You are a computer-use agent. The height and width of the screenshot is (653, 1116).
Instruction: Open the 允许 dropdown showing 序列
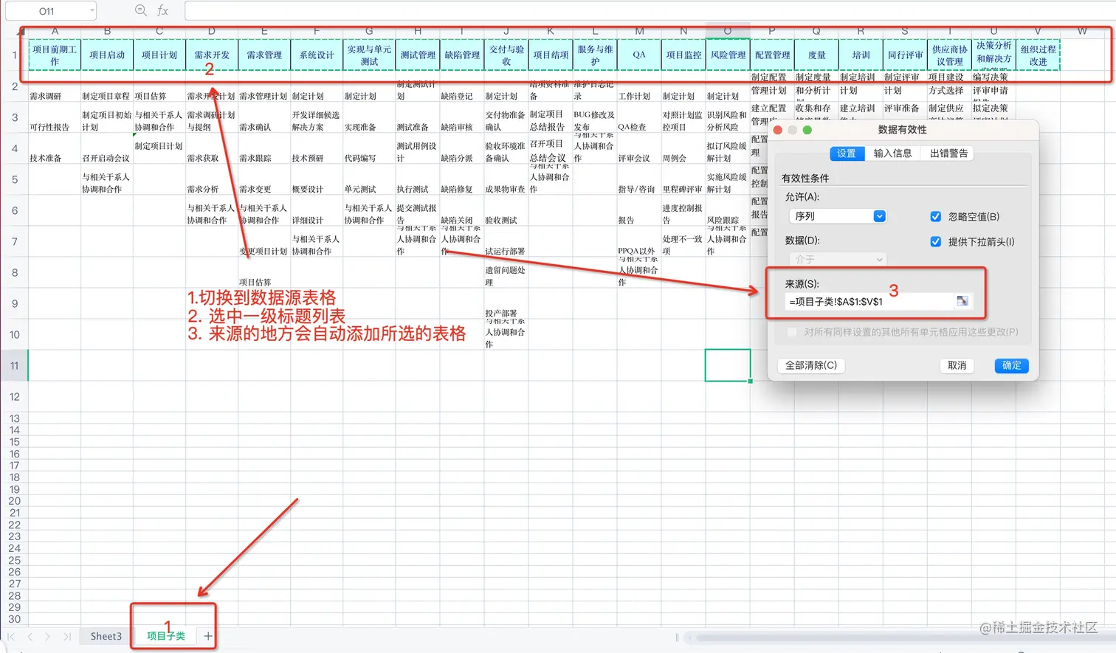click(x=837, y=216)
